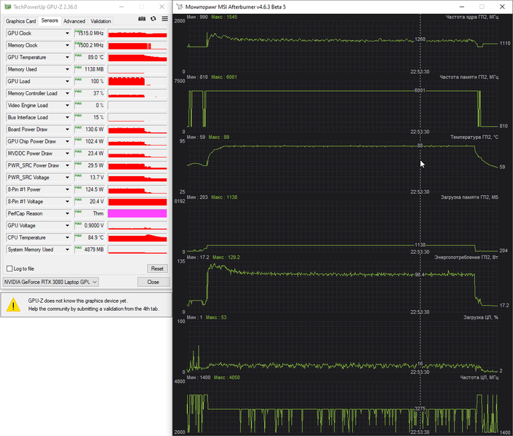This screenshot has height=436, width=513.
Task: Expand the Bus Interface Load dropdown
Action: coord(67,117)
